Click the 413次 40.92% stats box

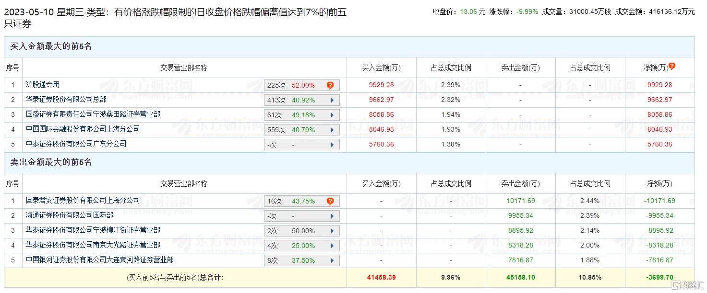coord(302,101)
